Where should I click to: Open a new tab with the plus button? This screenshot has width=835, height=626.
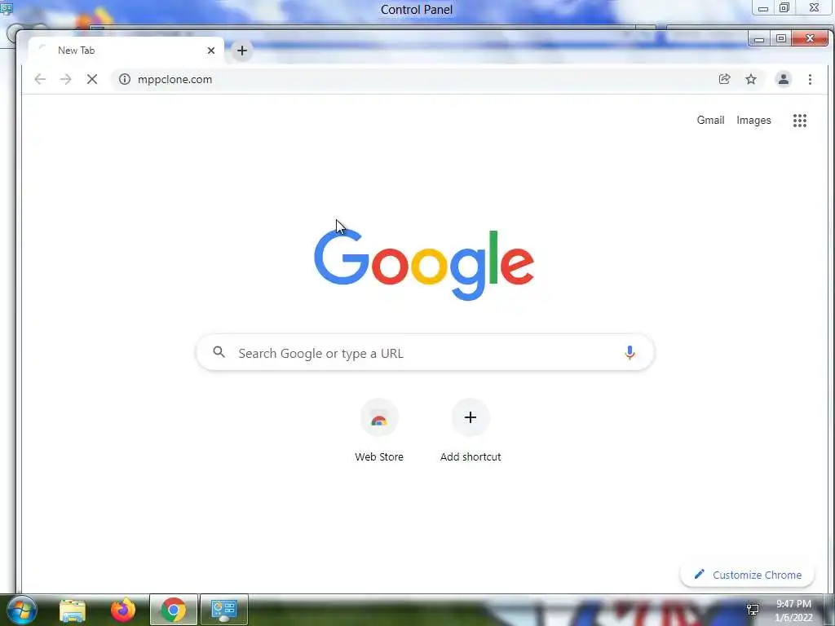(241, 51)
